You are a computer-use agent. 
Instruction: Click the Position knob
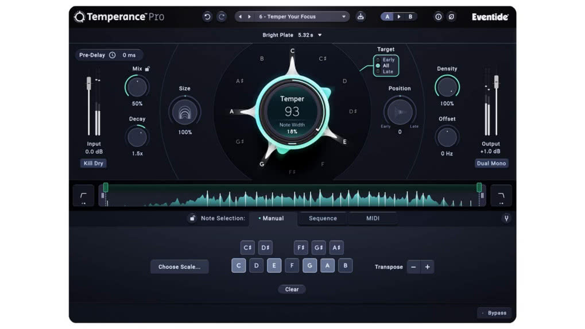point(400,111)
